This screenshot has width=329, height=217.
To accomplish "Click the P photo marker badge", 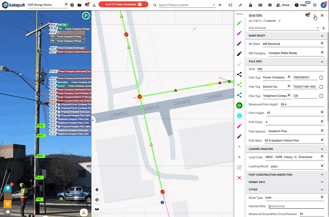I will (x=86, y=15).
